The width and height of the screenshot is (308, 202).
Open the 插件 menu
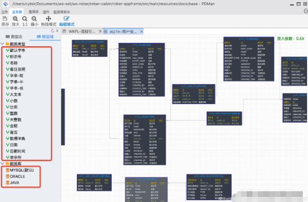pos(46,12)
